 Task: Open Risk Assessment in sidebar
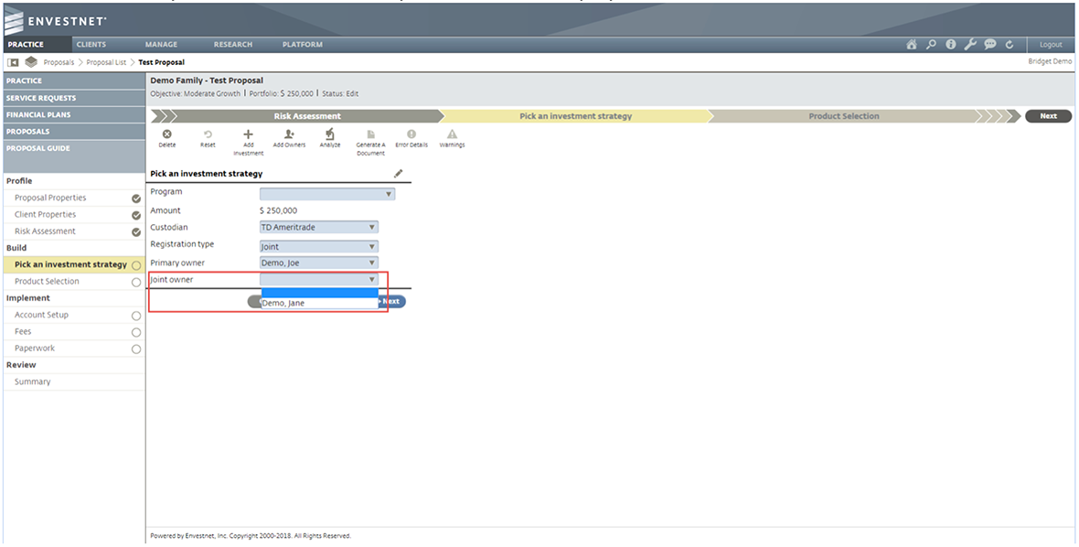pyautogui.click(x=46, y=231)
